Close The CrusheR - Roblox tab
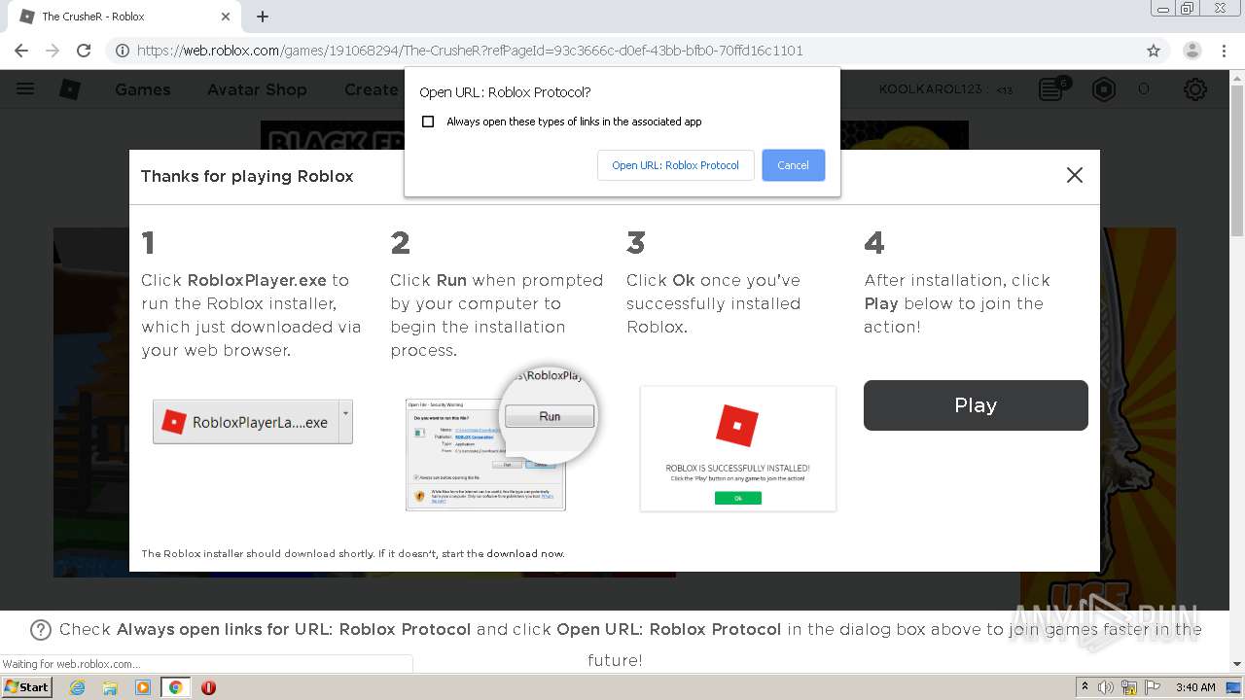 (x=226, y=17)
